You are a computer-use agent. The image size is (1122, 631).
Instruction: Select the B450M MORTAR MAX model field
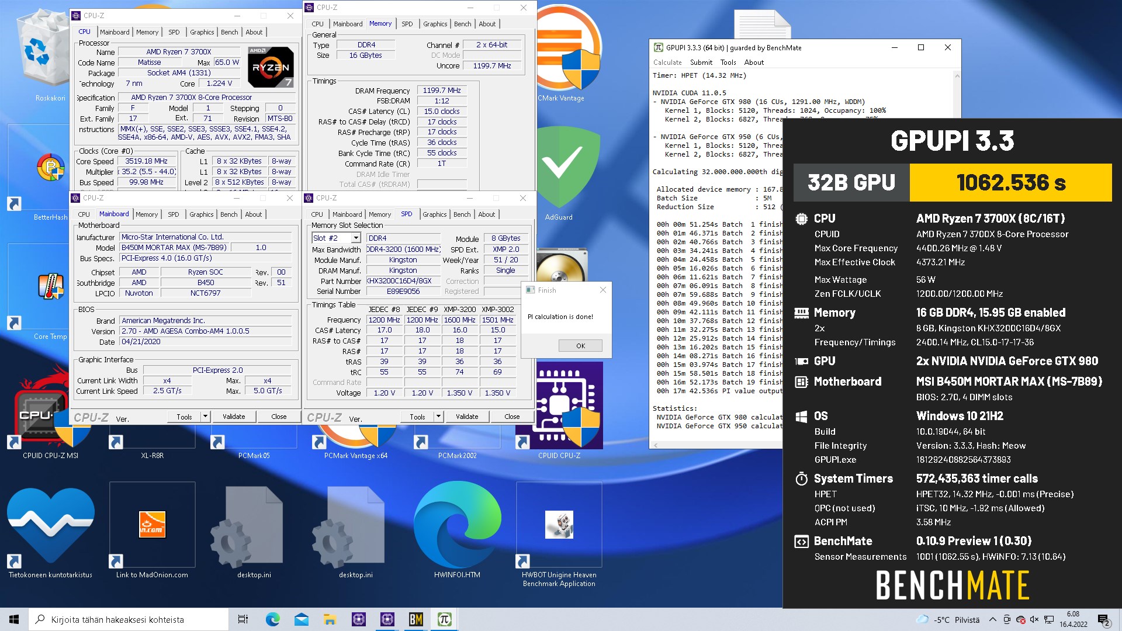click(x=174, y=248)
